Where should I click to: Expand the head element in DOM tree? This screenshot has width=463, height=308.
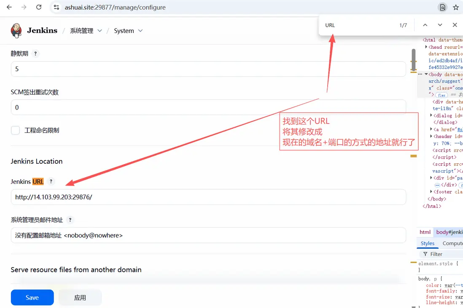[426, 47]
